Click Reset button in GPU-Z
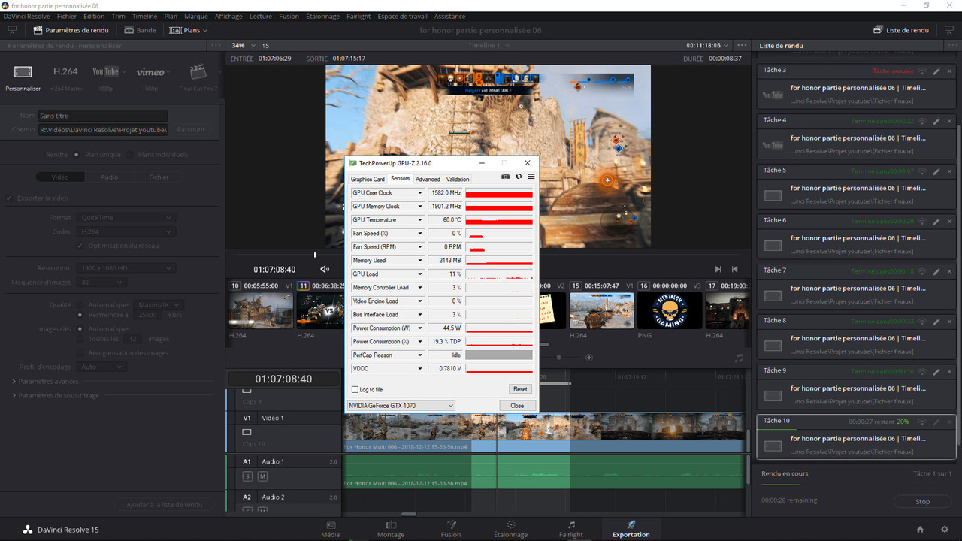Image resolution: width=962 pixels, height=541 pixels. pyautogui.click(x=520, y=389)
